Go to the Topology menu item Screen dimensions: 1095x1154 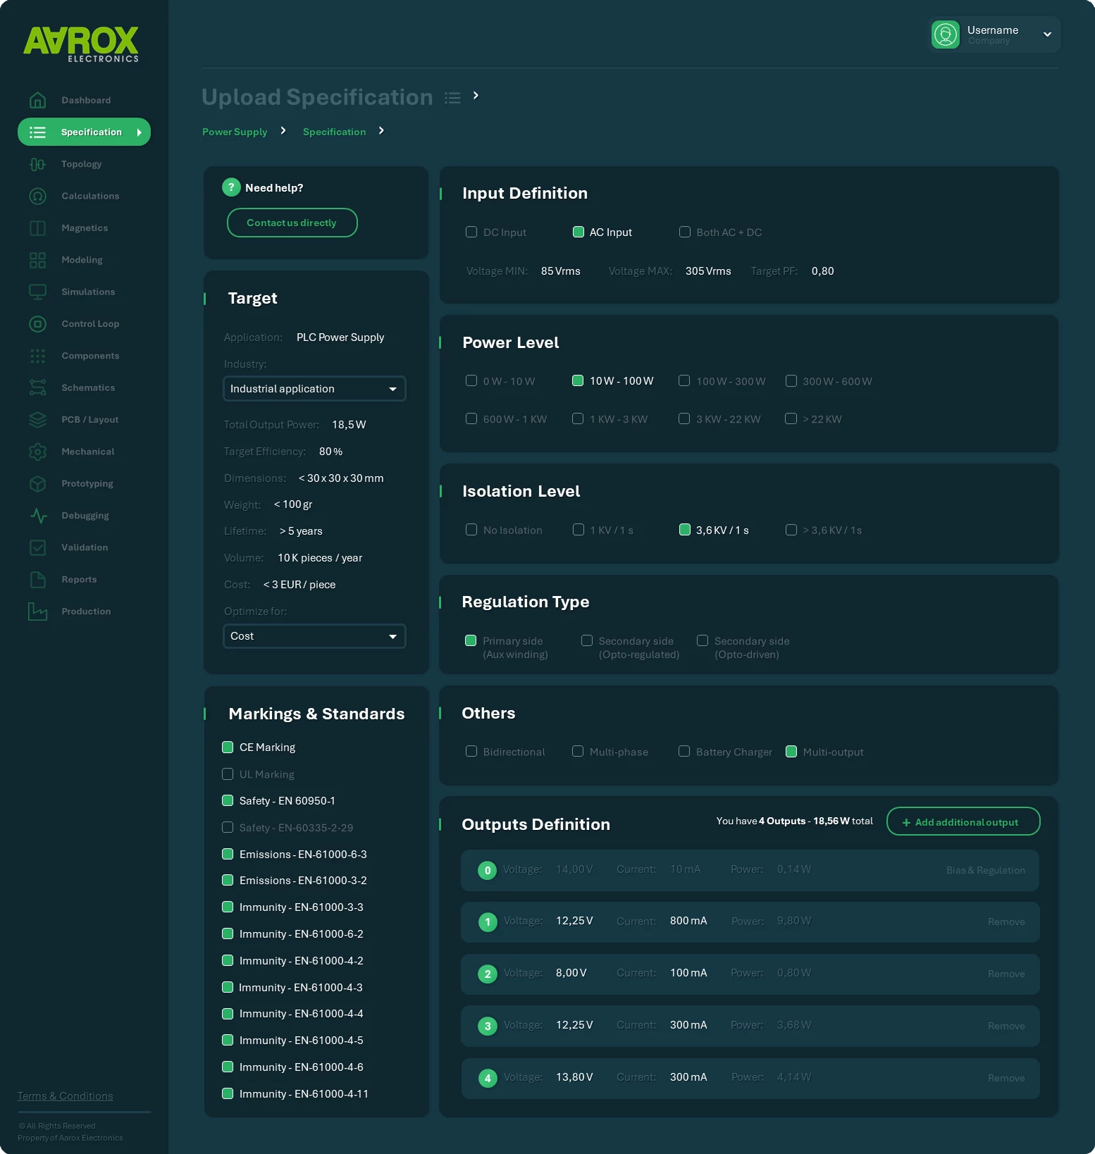pyautogui.click(x=82, y=164)
